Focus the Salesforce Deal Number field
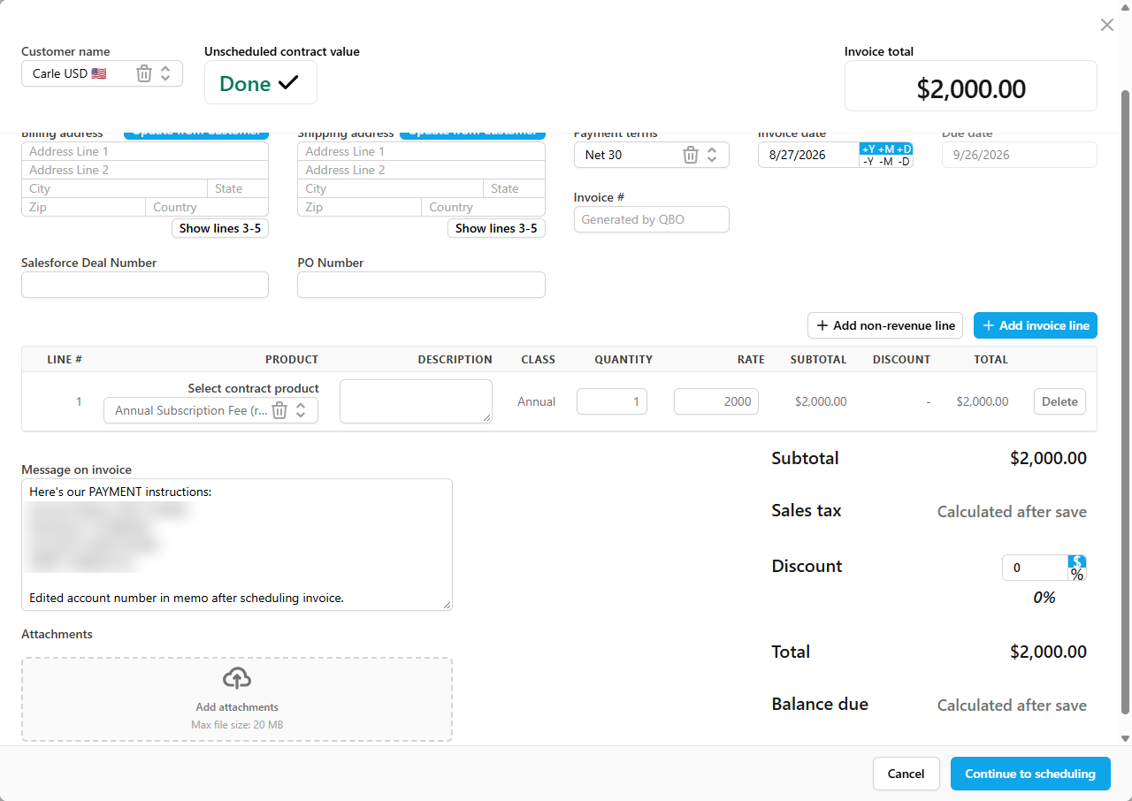This screenshot has height=801, width=1132. 145,285
